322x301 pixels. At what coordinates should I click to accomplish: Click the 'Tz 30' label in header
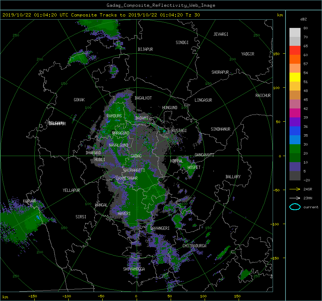(192, 15)
